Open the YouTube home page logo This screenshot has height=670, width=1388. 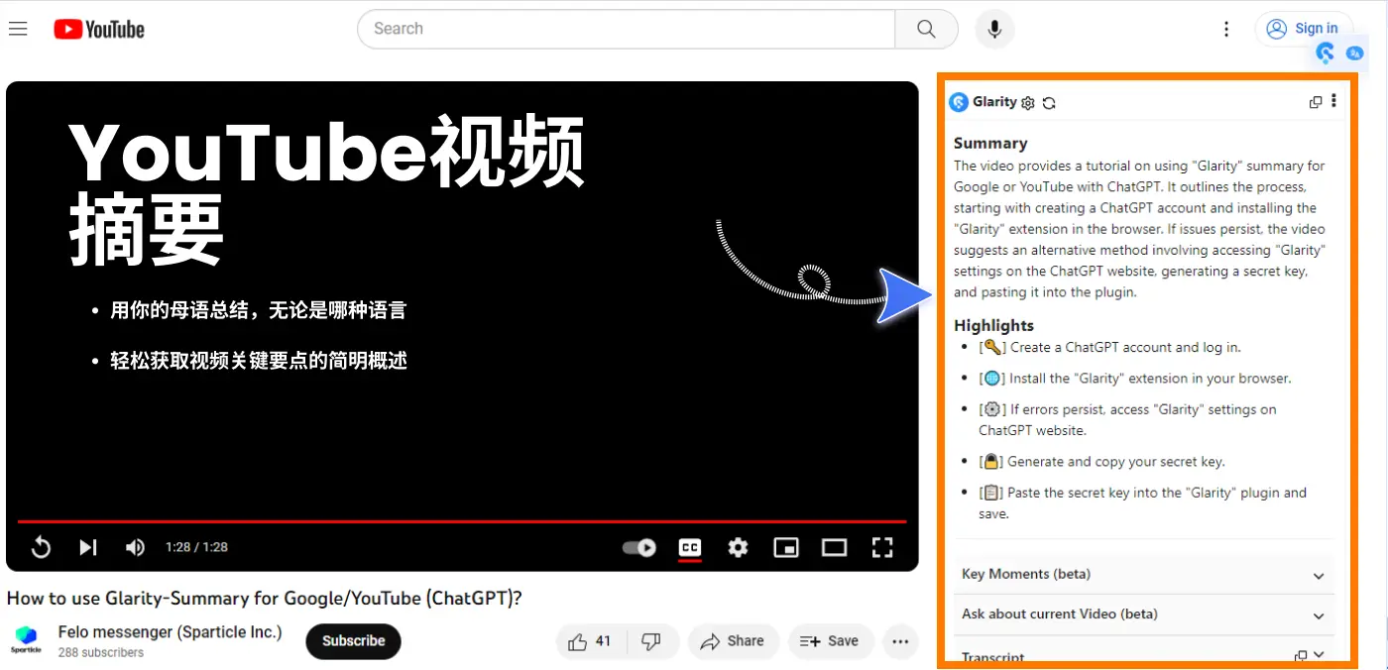point(98,29)
